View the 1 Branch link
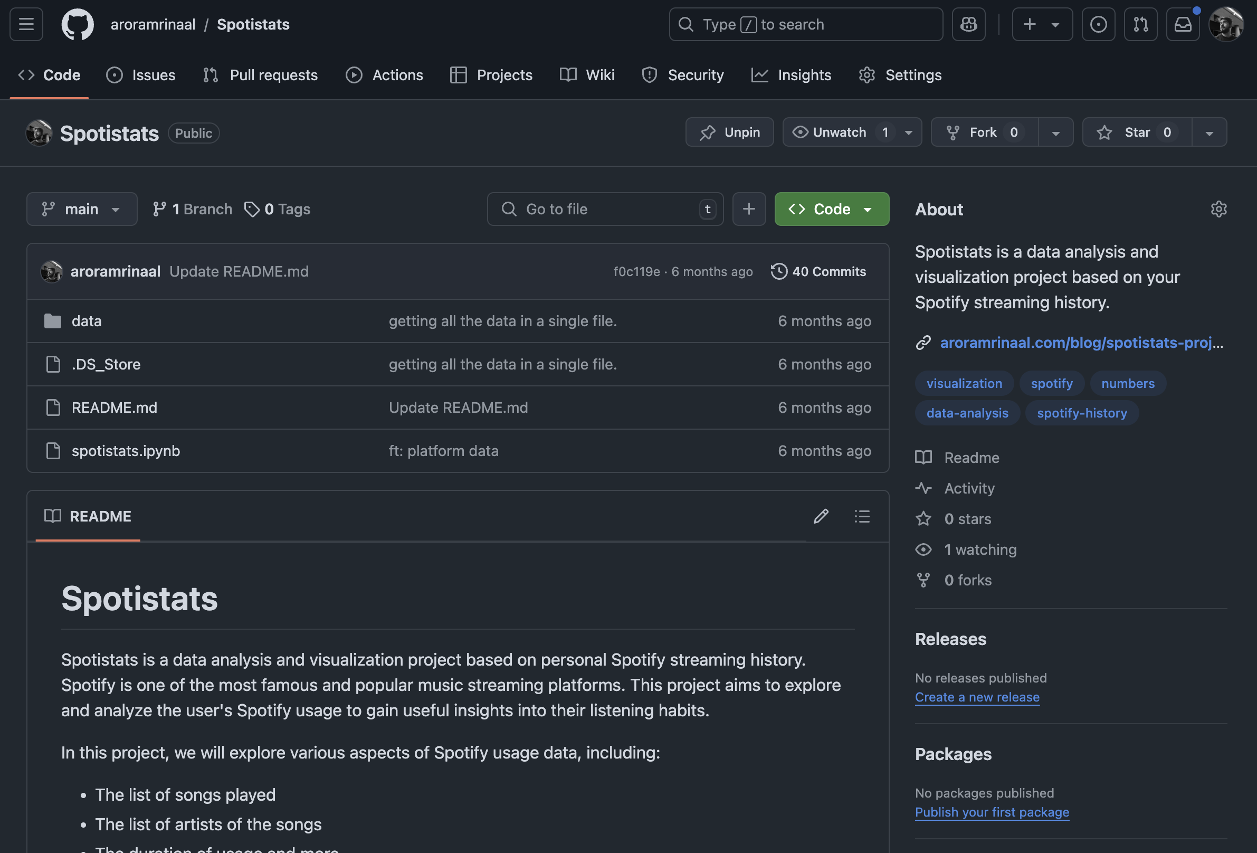Viewport: 1257px width, 853px height. [193, 209]
